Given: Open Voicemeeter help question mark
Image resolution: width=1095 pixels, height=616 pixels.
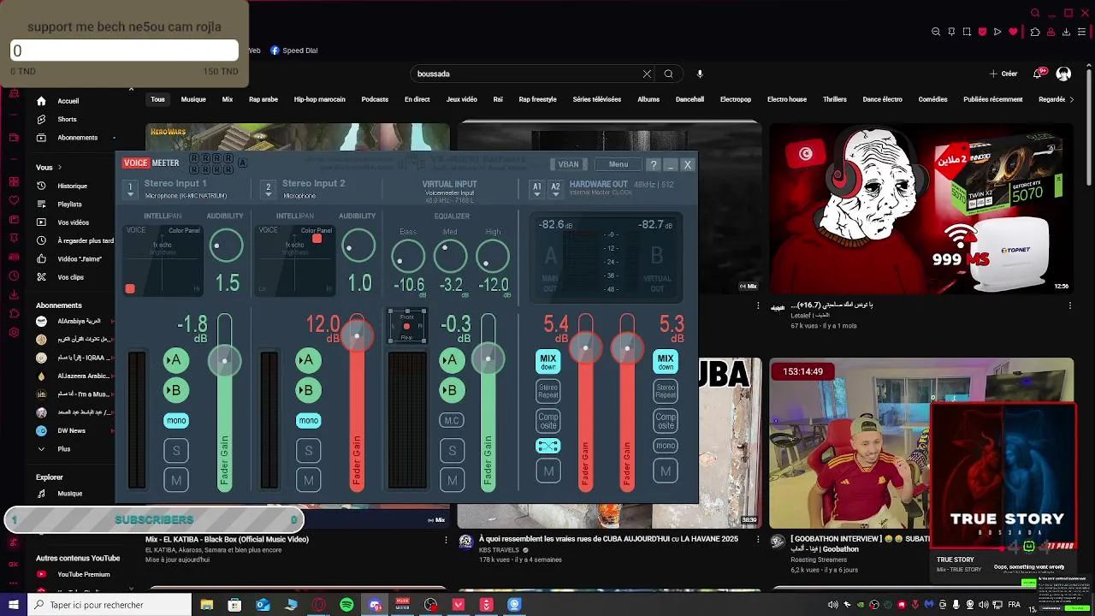Looking at the screenshot, I should click(x=654, y=164).
